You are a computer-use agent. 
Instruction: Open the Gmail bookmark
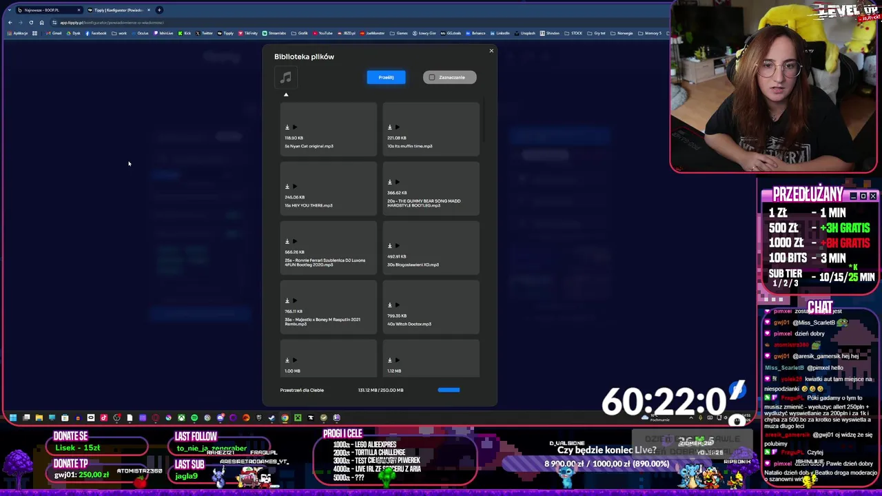click(x=54, y=33)
